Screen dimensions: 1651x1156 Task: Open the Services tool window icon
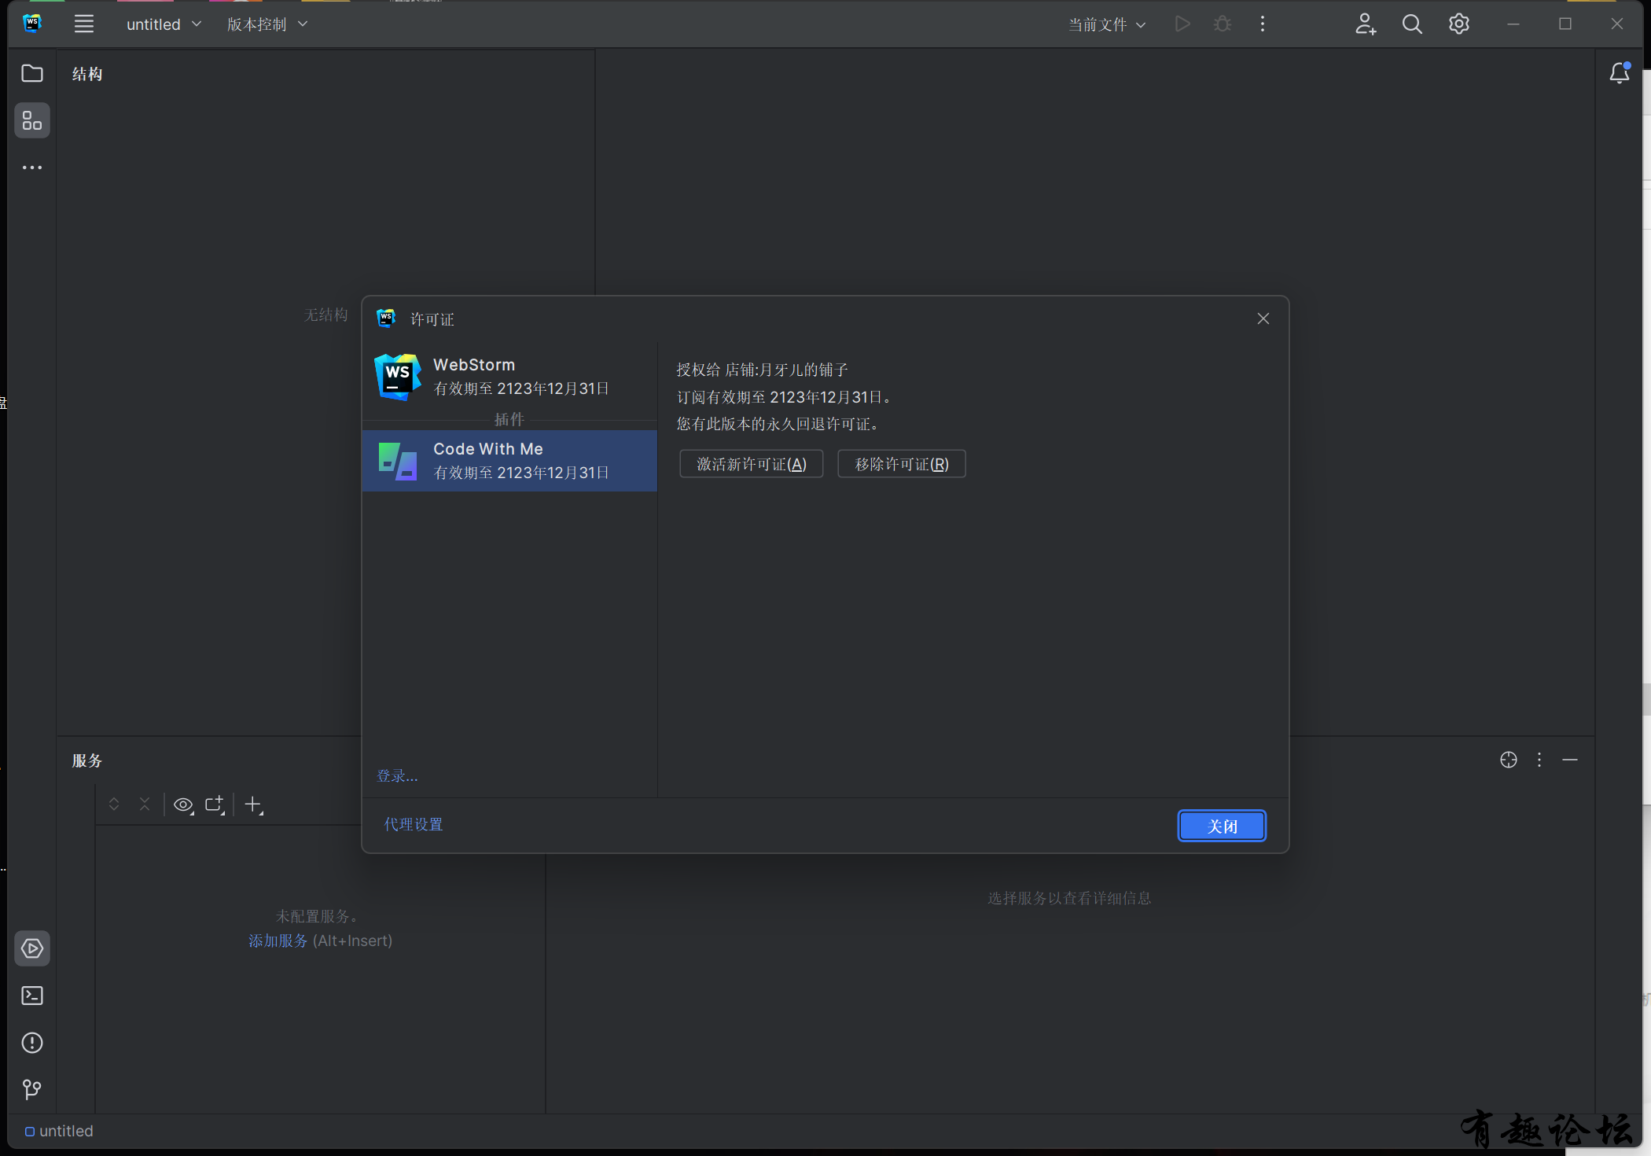32,948
